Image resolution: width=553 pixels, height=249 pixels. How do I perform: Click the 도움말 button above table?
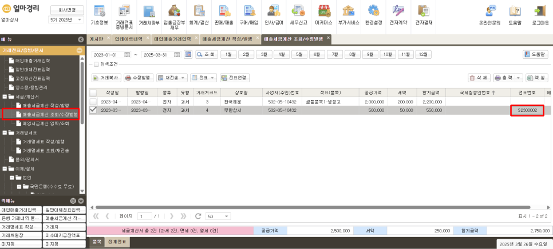click(536, 54)
